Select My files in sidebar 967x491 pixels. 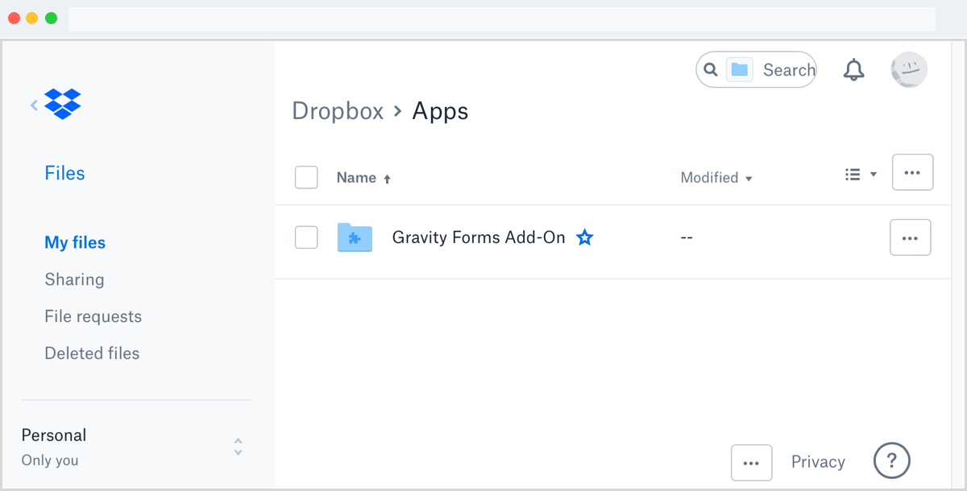coord(75,242)
